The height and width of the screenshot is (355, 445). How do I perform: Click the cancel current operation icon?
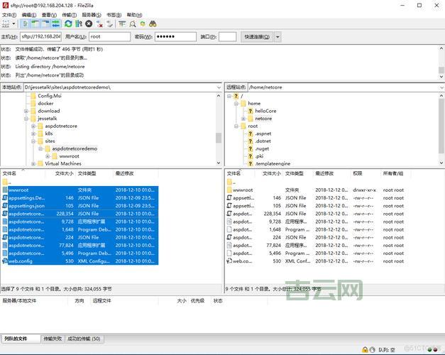click(89, 23)
